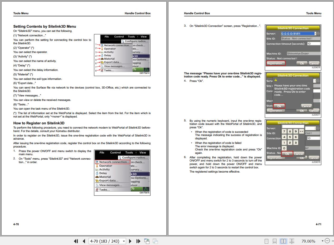Screen dimensions: 334x245
Task: Go to the previous page
Action: [84, 241]
